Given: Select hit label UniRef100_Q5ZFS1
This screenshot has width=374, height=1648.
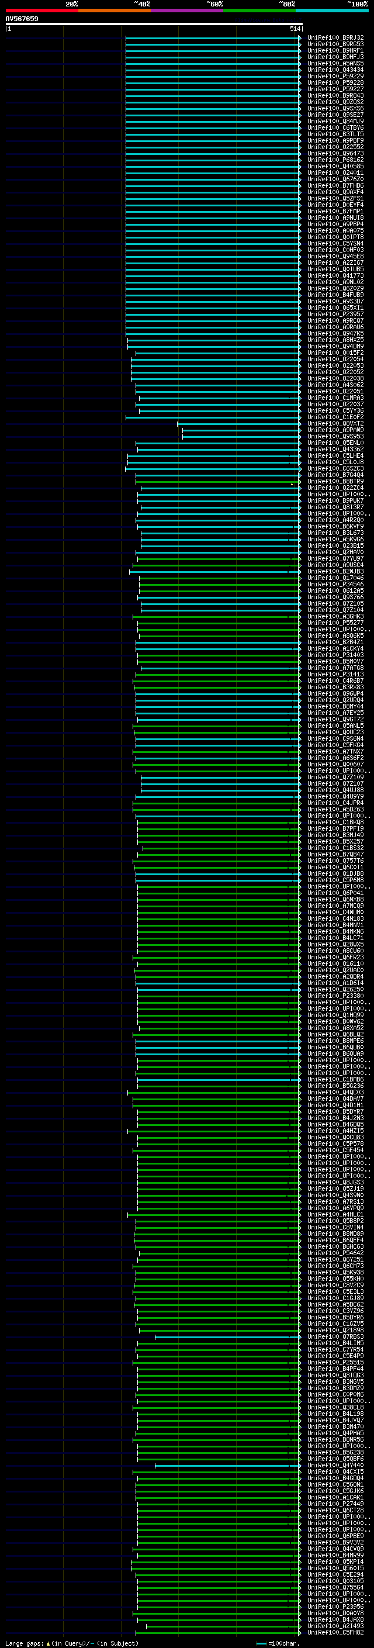Looking at the screenshot, I should [x=335, y=198].
